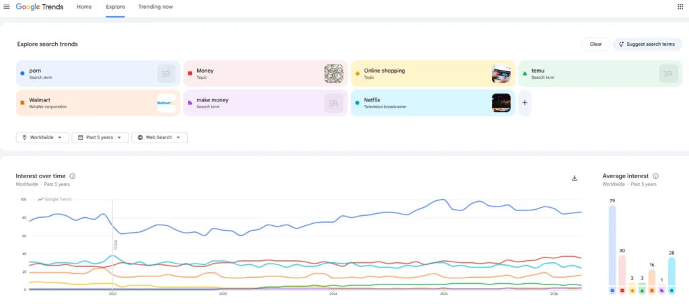Click the Online shopping topic thumbnail
The image size is (689, 308).
click(x=501, y=73)
